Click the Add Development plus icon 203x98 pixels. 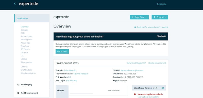[18, 93]
